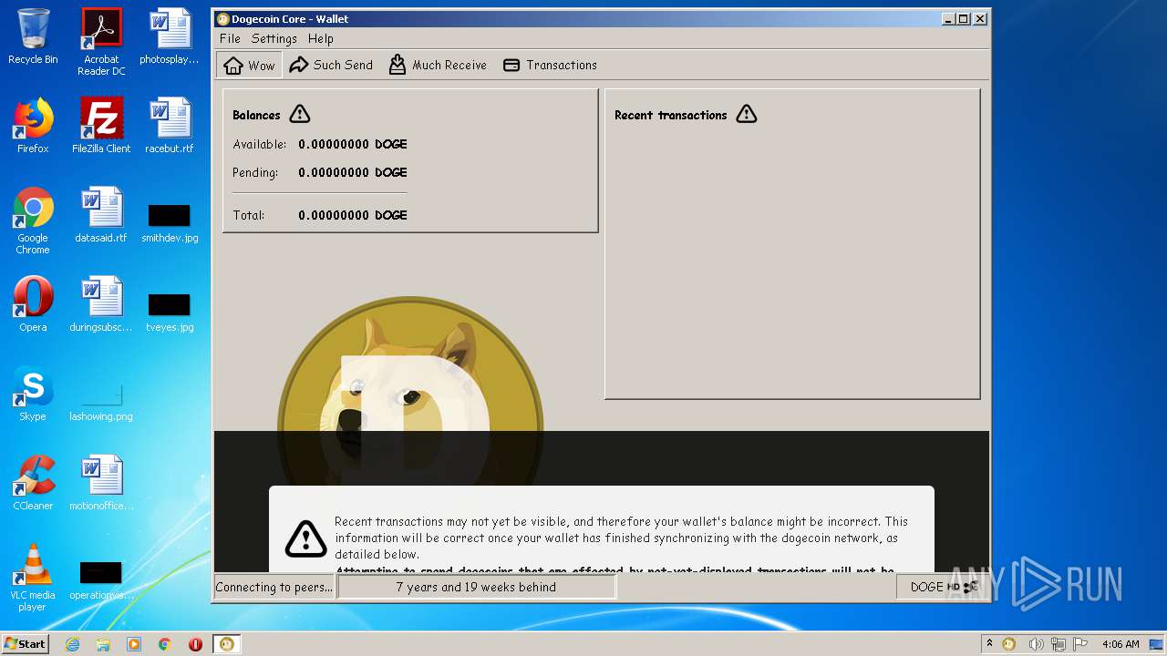Close the Dogecoin Core window
1167x656 pixels.
click(980, 18)
